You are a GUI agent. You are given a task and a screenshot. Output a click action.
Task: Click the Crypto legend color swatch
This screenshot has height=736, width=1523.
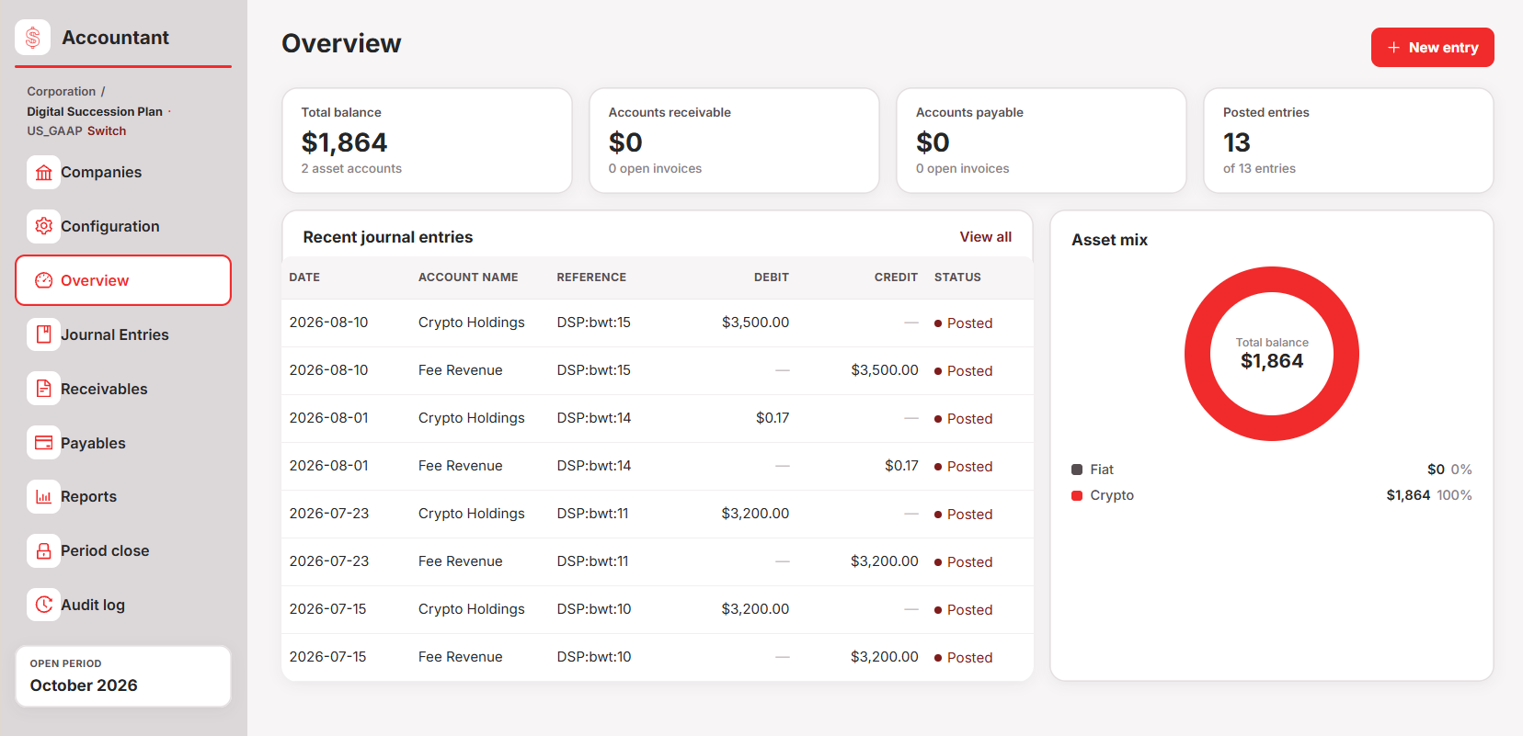(x=1077, y=495)
